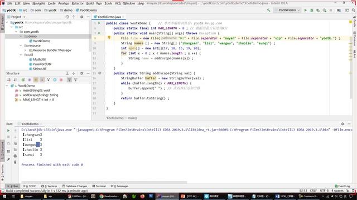Open the File menu
Screen dimensions: 357x200
(10, 3)
